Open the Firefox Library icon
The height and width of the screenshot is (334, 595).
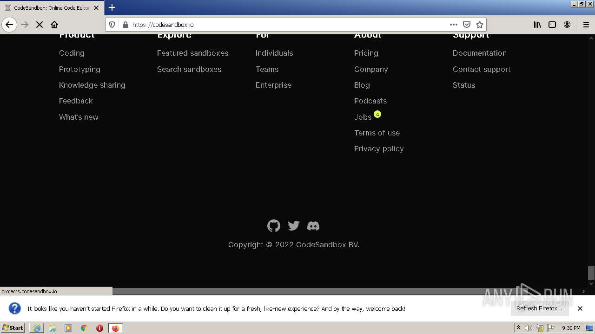(537, 25)
